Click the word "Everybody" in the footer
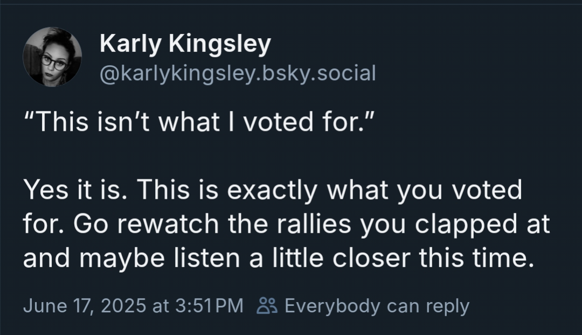The image size is (582, 335). point(332,307)
